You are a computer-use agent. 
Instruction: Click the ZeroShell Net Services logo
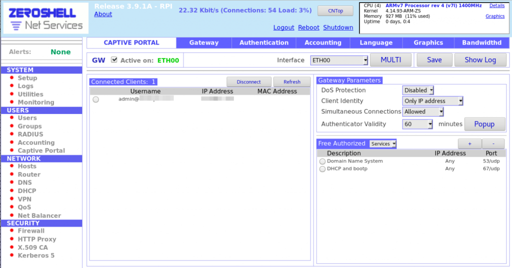[45, 18]
